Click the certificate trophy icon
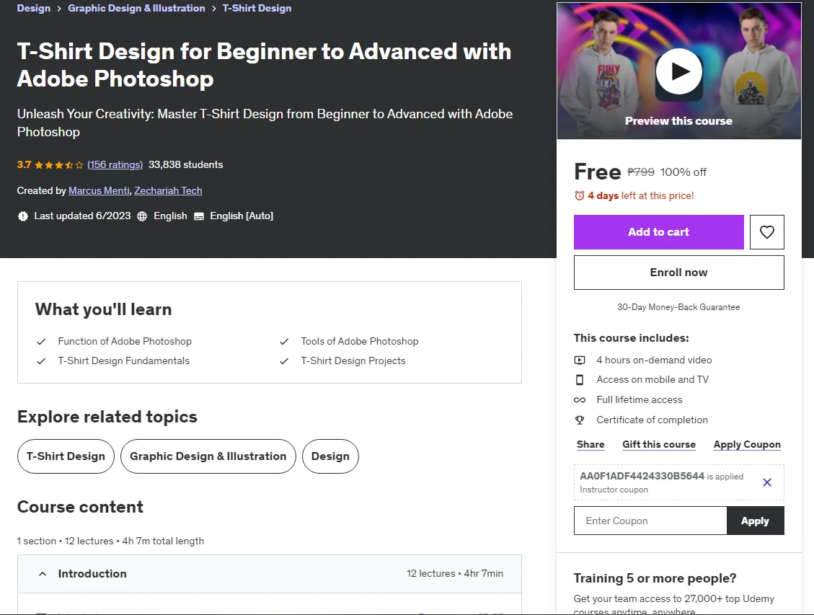814x615 pixels. coord(580,420)
